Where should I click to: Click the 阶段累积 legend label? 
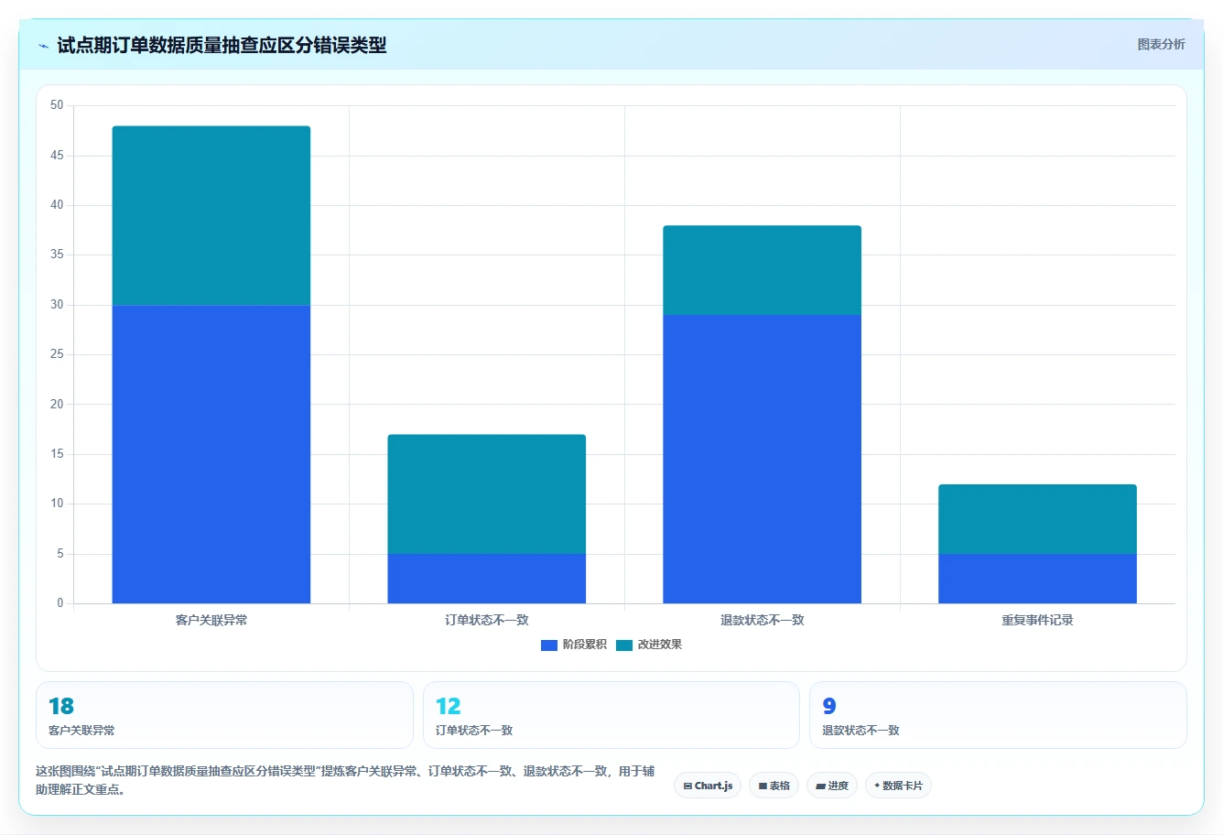tap(585, 645)
